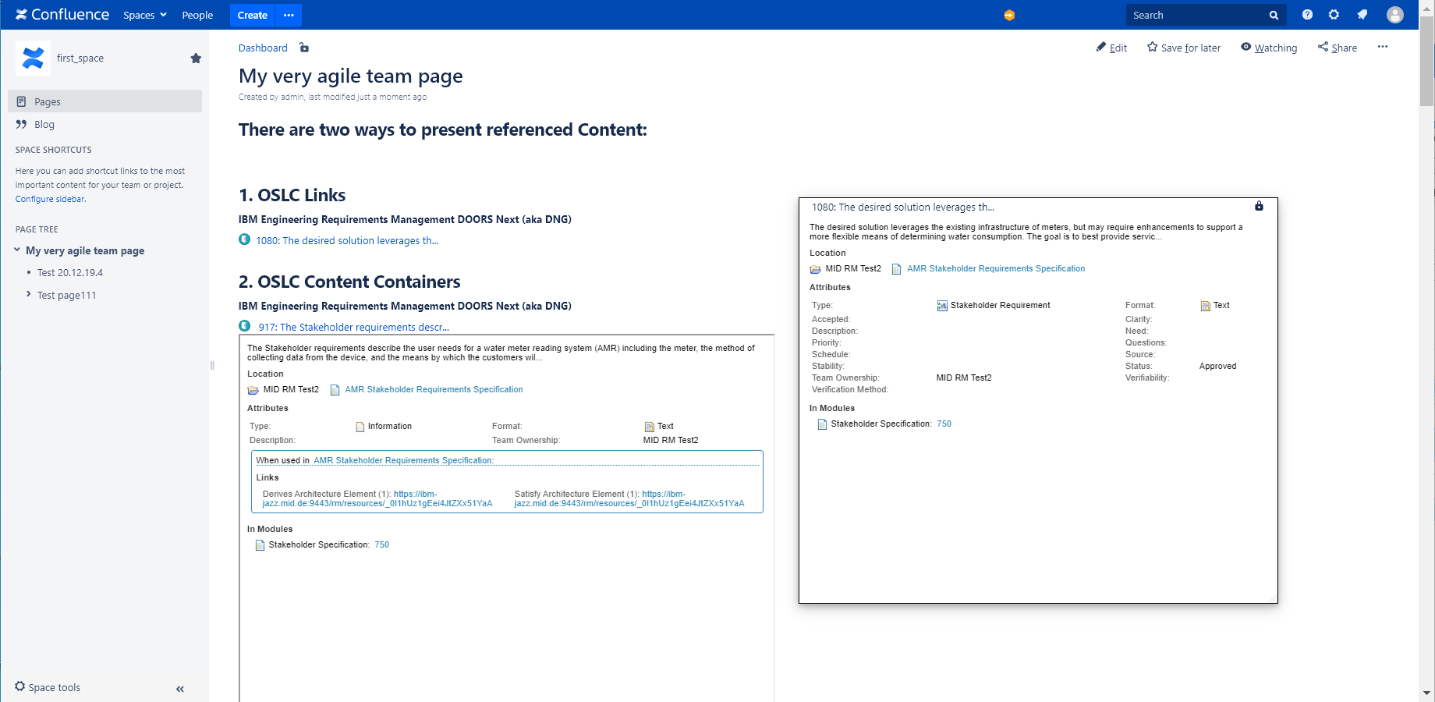Click the scrollbar down arrow
The height and width of the screenshot is (702, 1435).
click(1426, 693)
